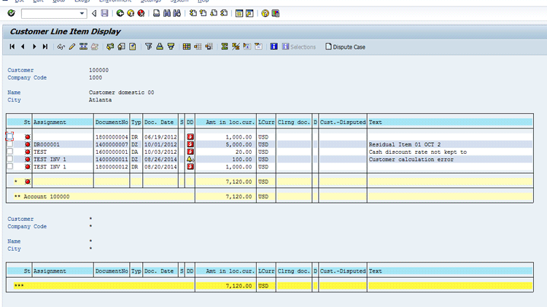This screenshot has height=307, width=547.
Task: Open the System menu
Action: [179, 1]
